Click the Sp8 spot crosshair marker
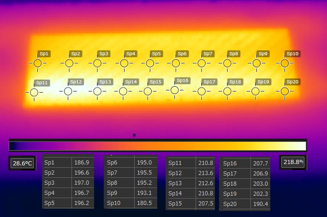This screenshot has height=217, width=327. pos(227,63)
